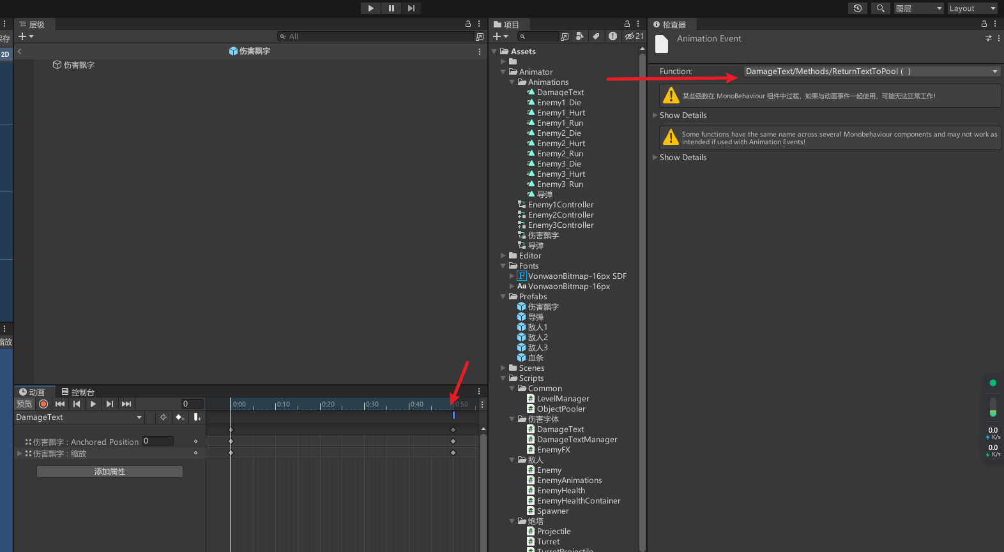Click the animation frame number field
This screenshot has height=552, width=1004.
192,404
